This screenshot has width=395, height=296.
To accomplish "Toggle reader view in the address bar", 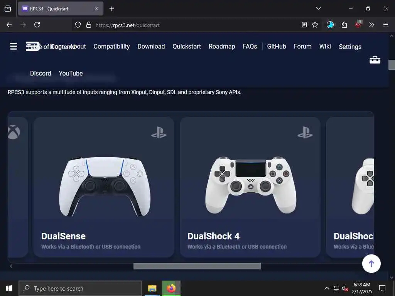I will 304,25.
